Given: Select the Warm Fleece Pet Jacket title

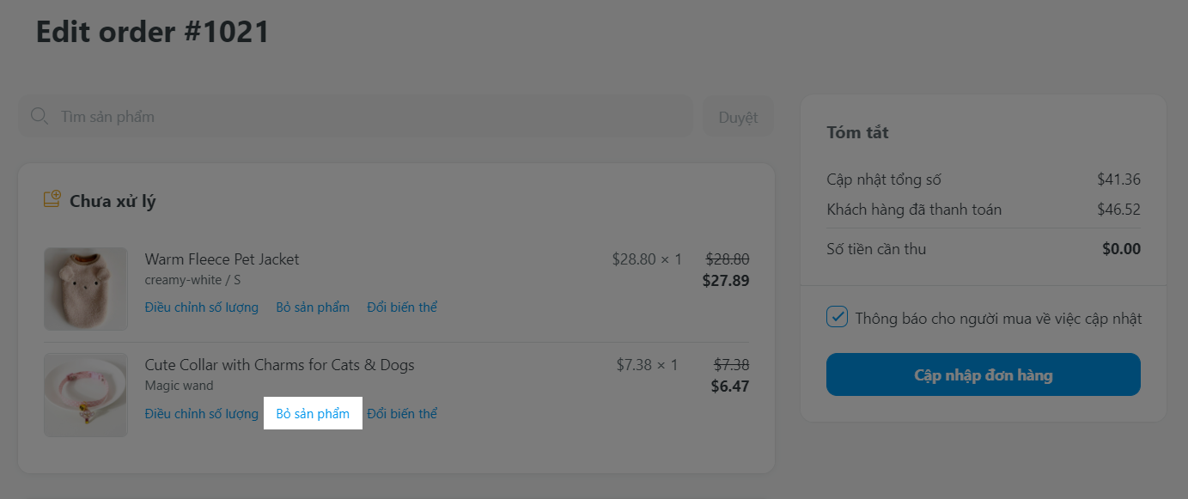Looking at the screenshot, I should [222, 259].
